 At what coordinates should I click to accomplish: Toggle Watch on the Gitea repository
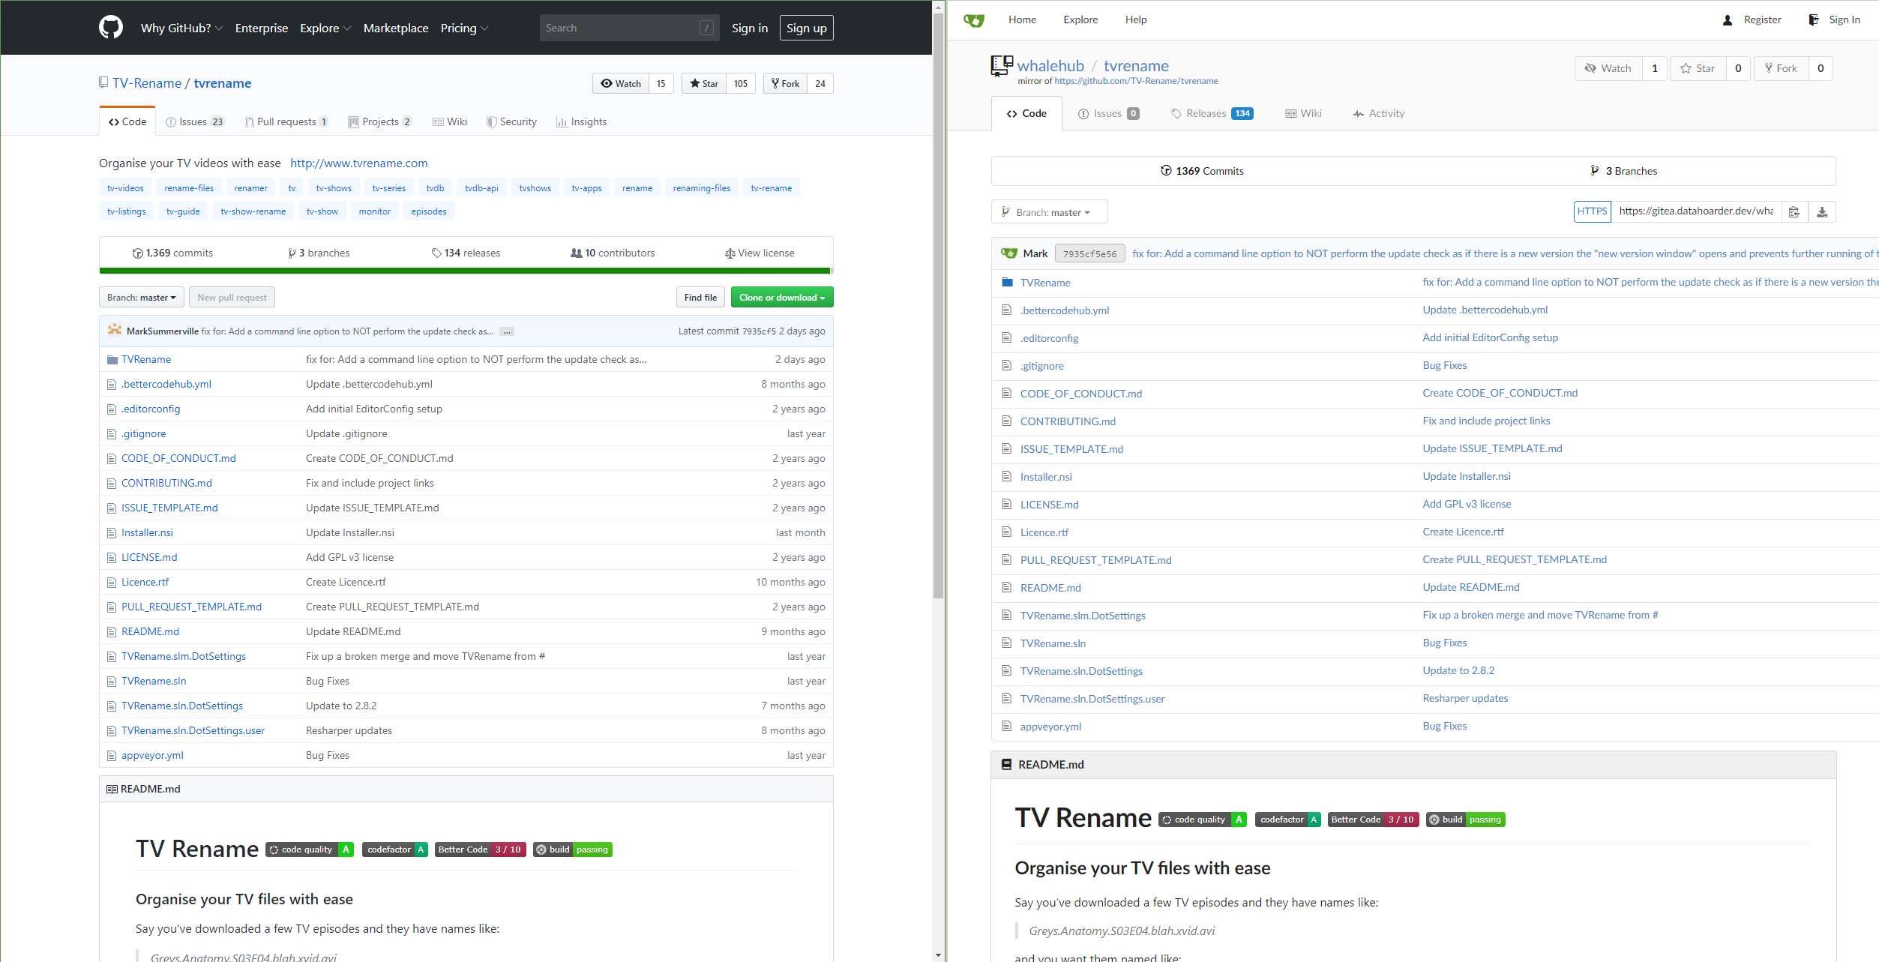coord(1608,68)
